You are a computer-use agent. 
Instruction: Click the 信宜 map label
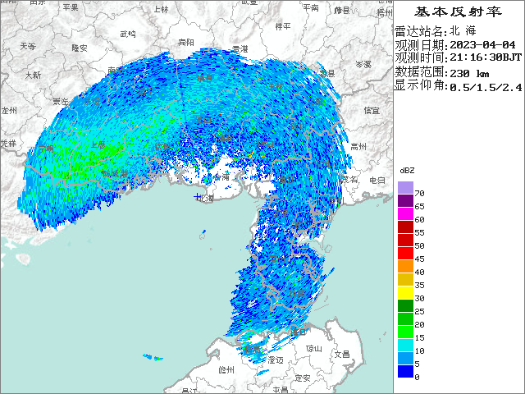(x=372, y=110)
